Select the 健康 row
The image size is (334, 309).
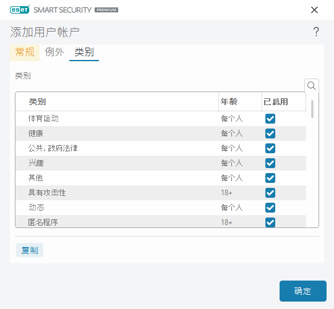tap(161, 133)
